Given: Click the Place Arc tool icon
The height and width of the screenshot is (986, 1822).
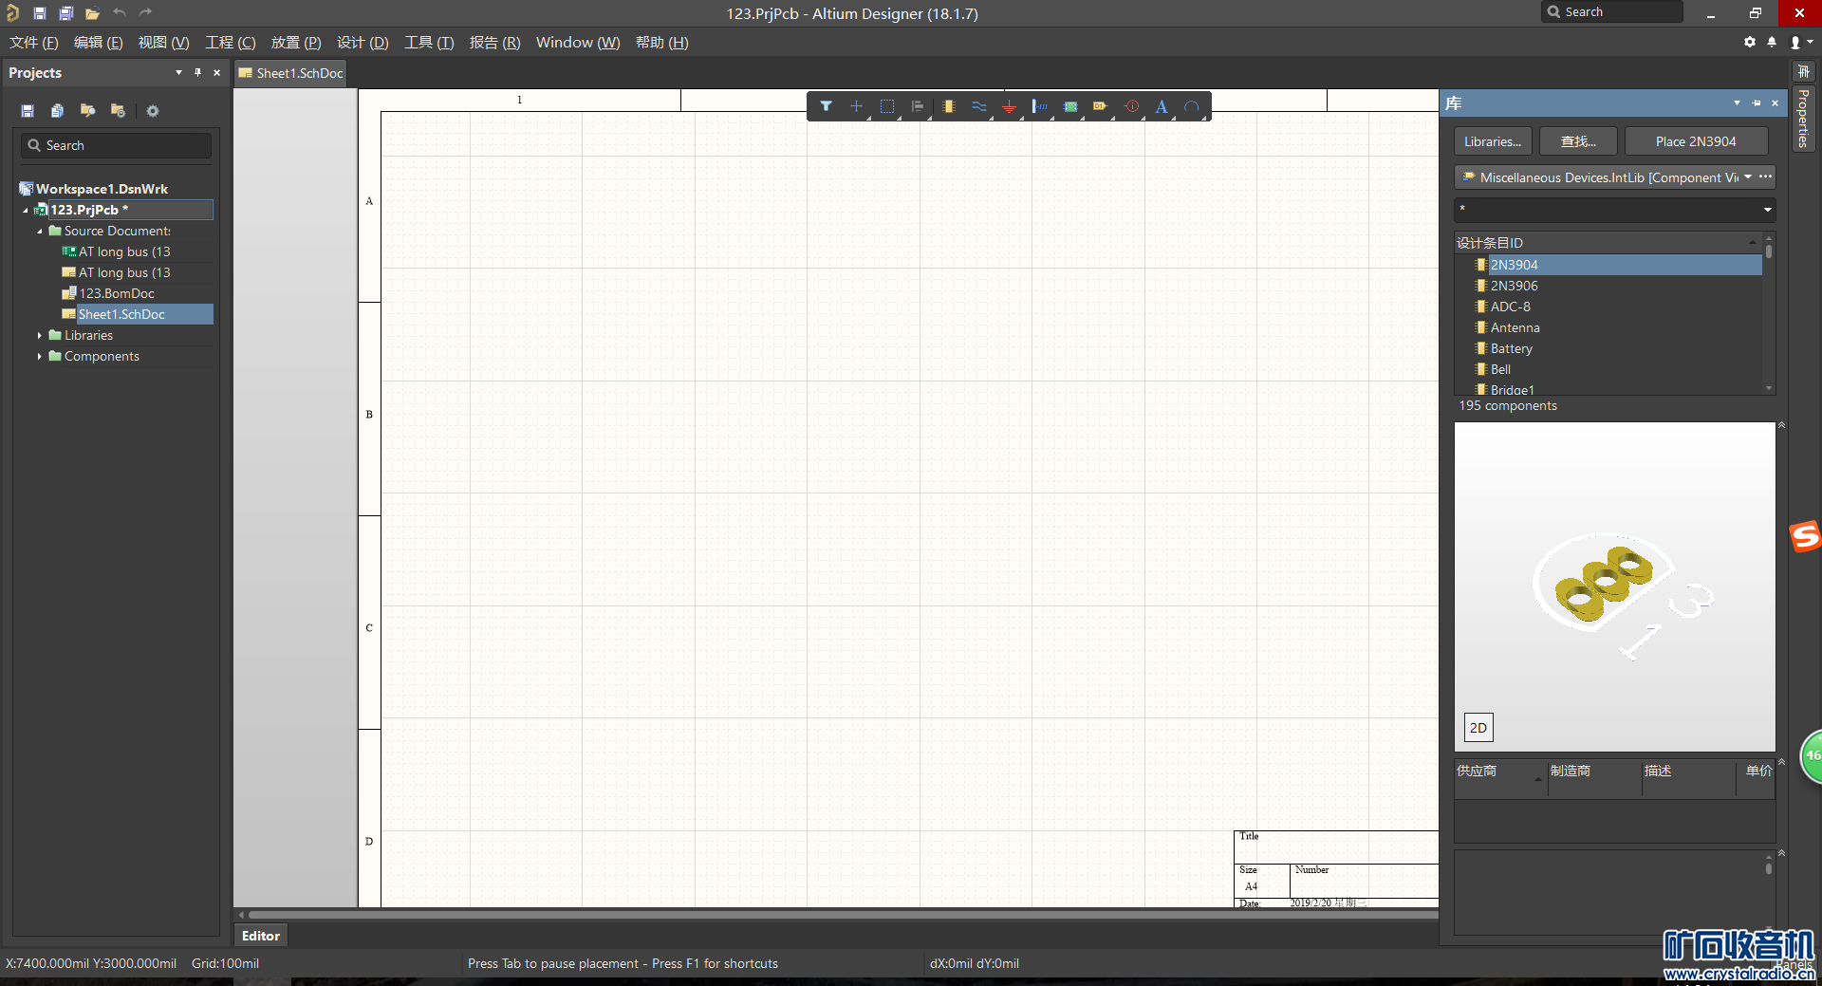Looking at the screenshot, I should tap(1192, 106).
